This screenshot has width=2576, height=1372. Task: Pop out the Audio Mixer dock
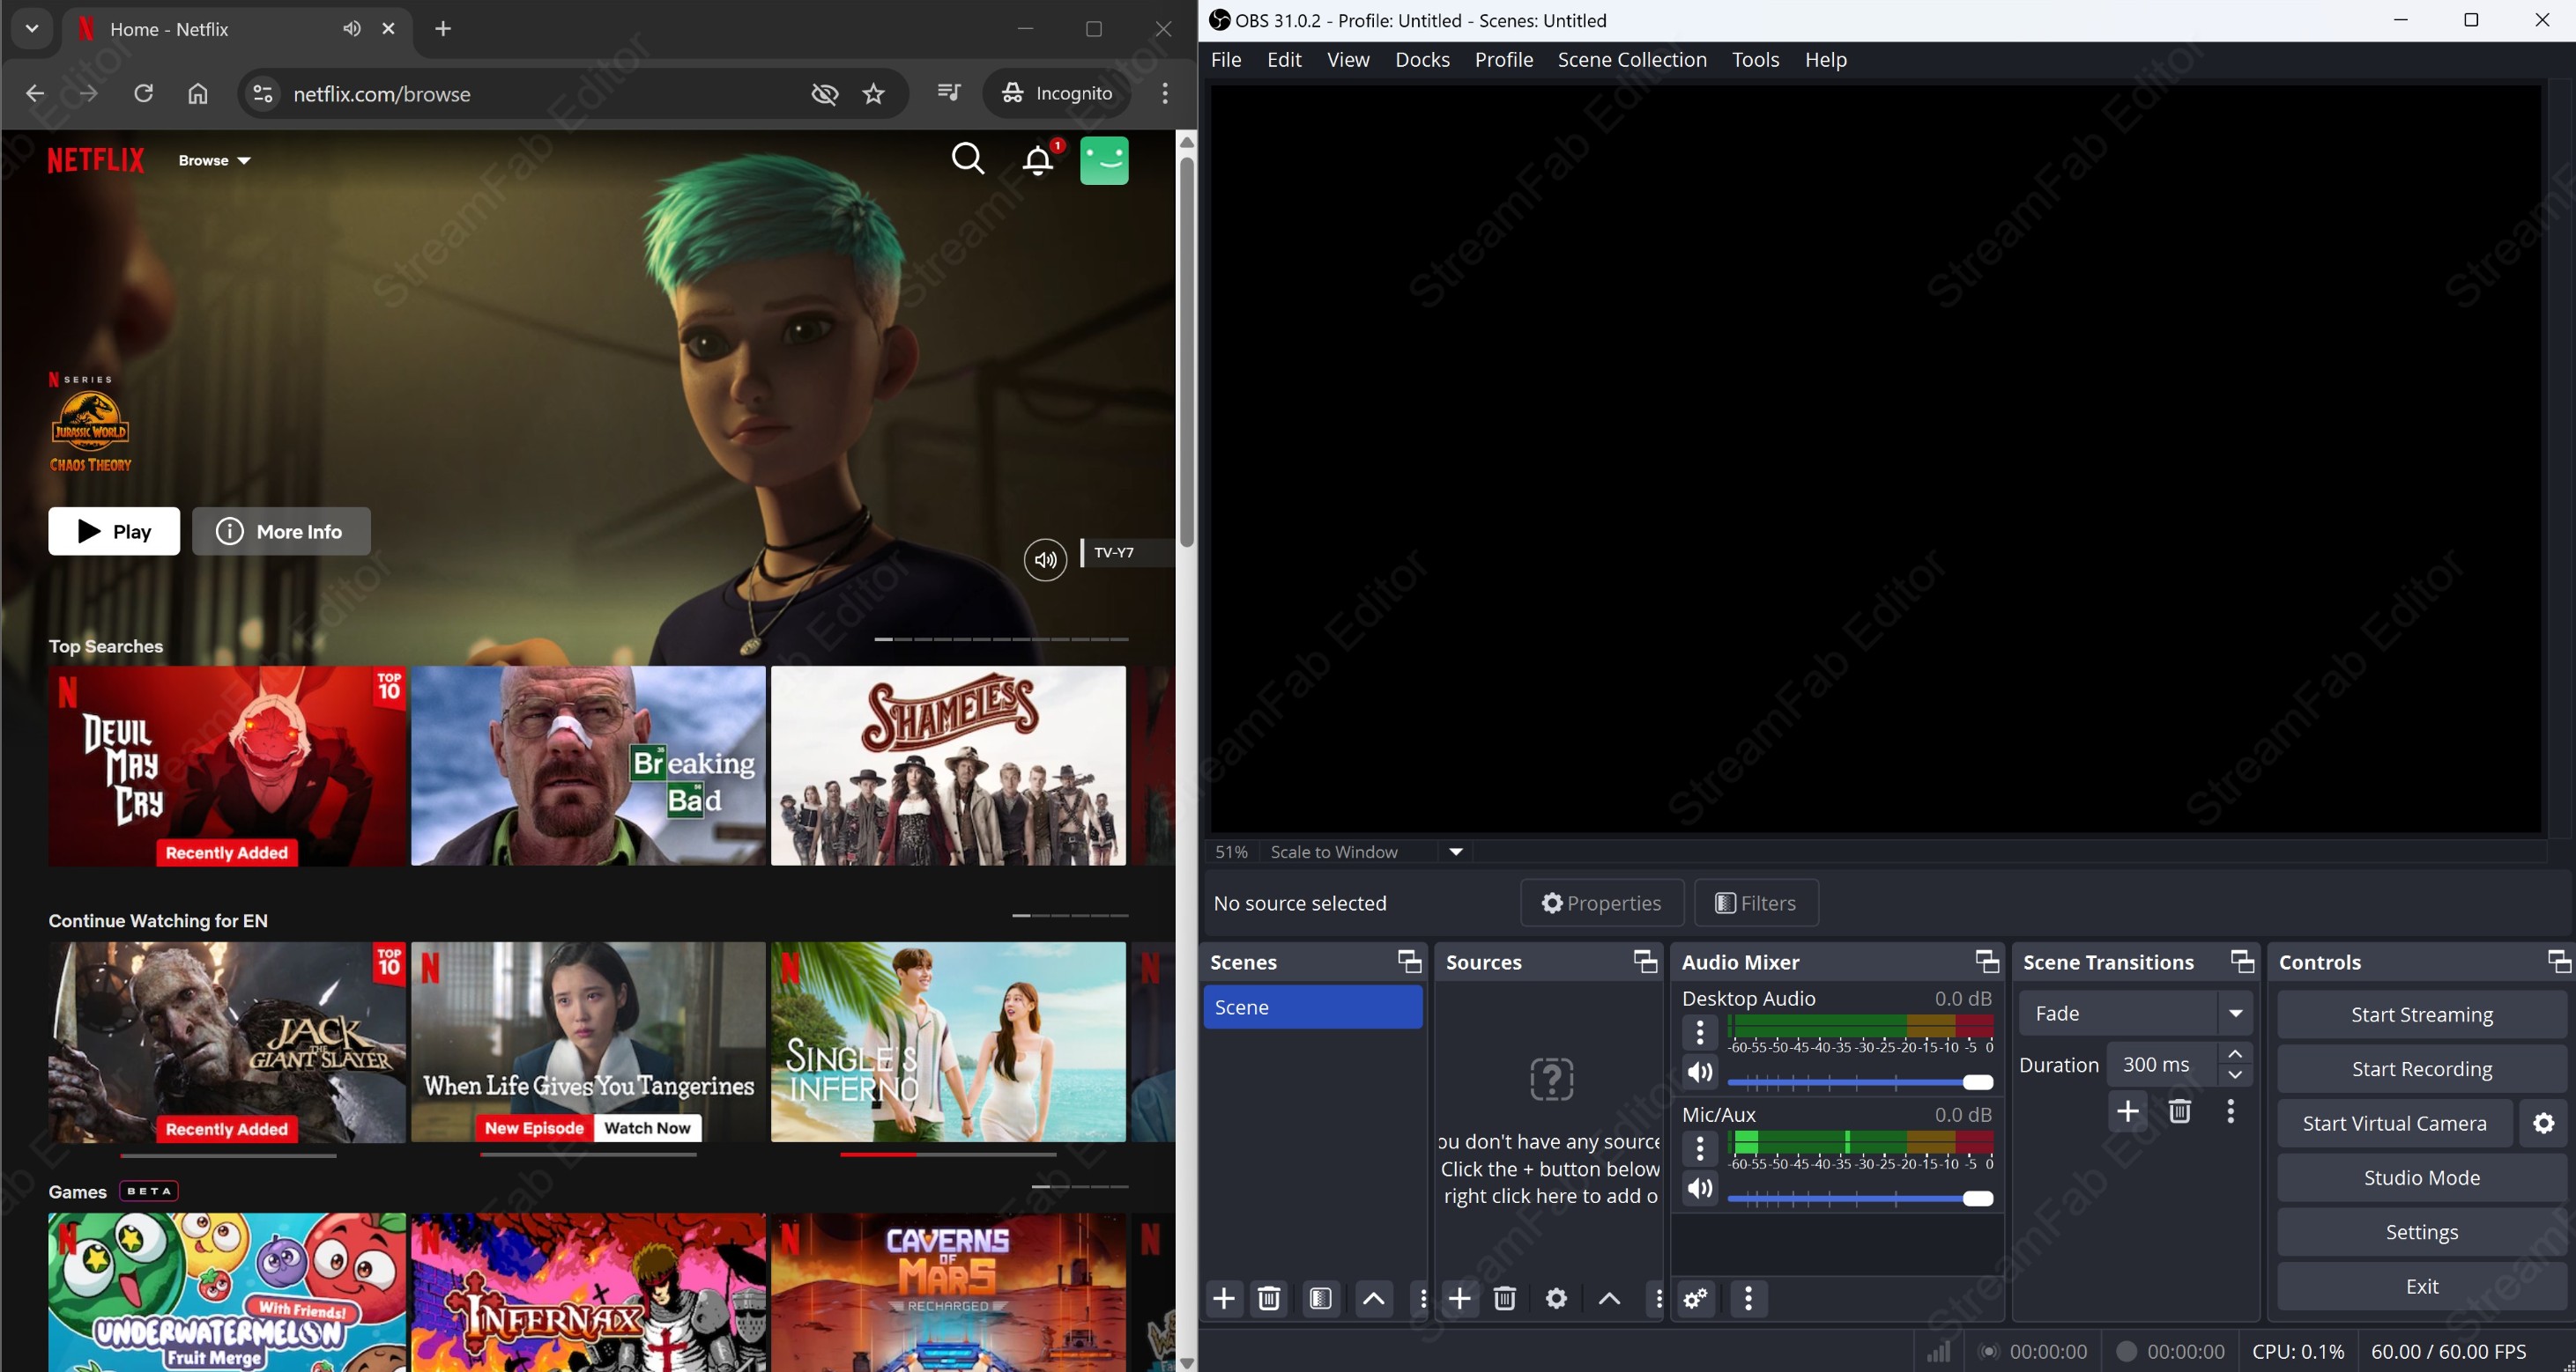(1988, 962)
